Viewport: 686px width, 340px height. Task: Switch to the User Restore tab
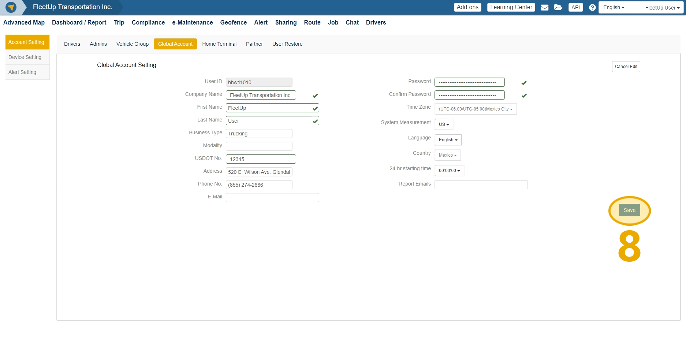pyautogui.click(x=287, y=44)
